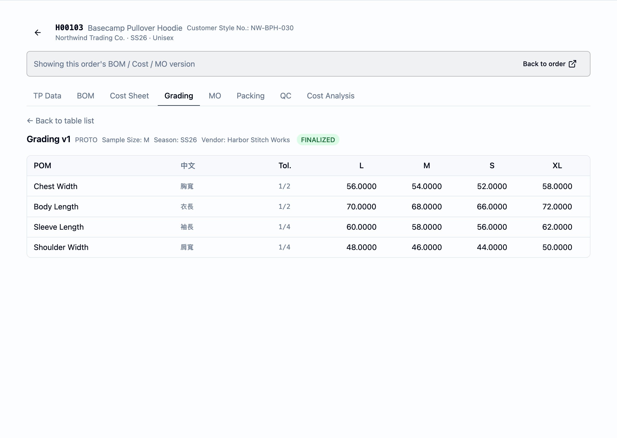Click the Back to order button

tap(550, 64)
